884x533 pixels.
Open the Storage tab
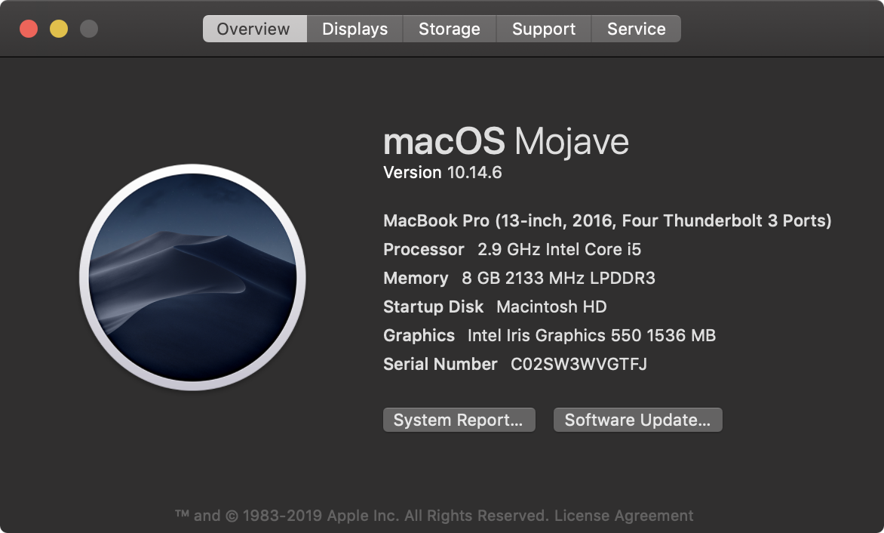pos(450,29)
